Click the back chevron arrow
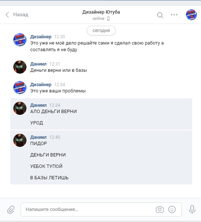The image size is (201, 222). click(7, 15)
